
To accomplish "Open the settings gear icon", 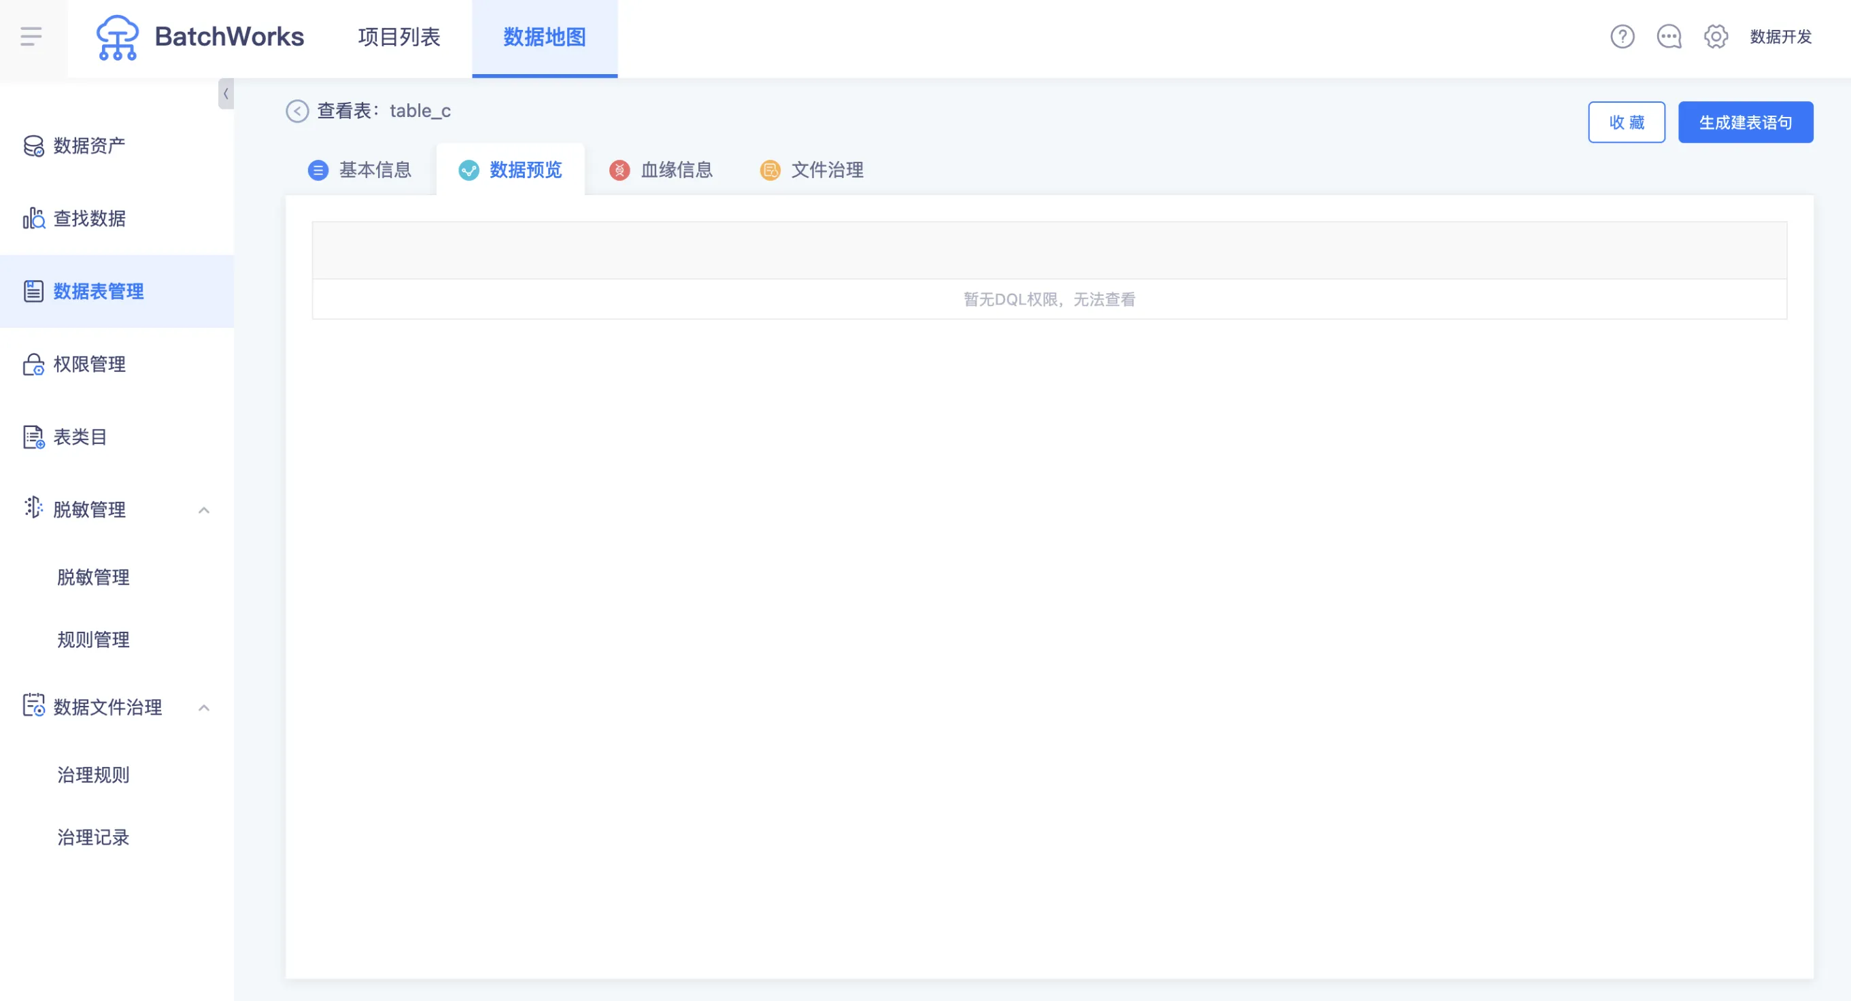I will click(1715, 37).
